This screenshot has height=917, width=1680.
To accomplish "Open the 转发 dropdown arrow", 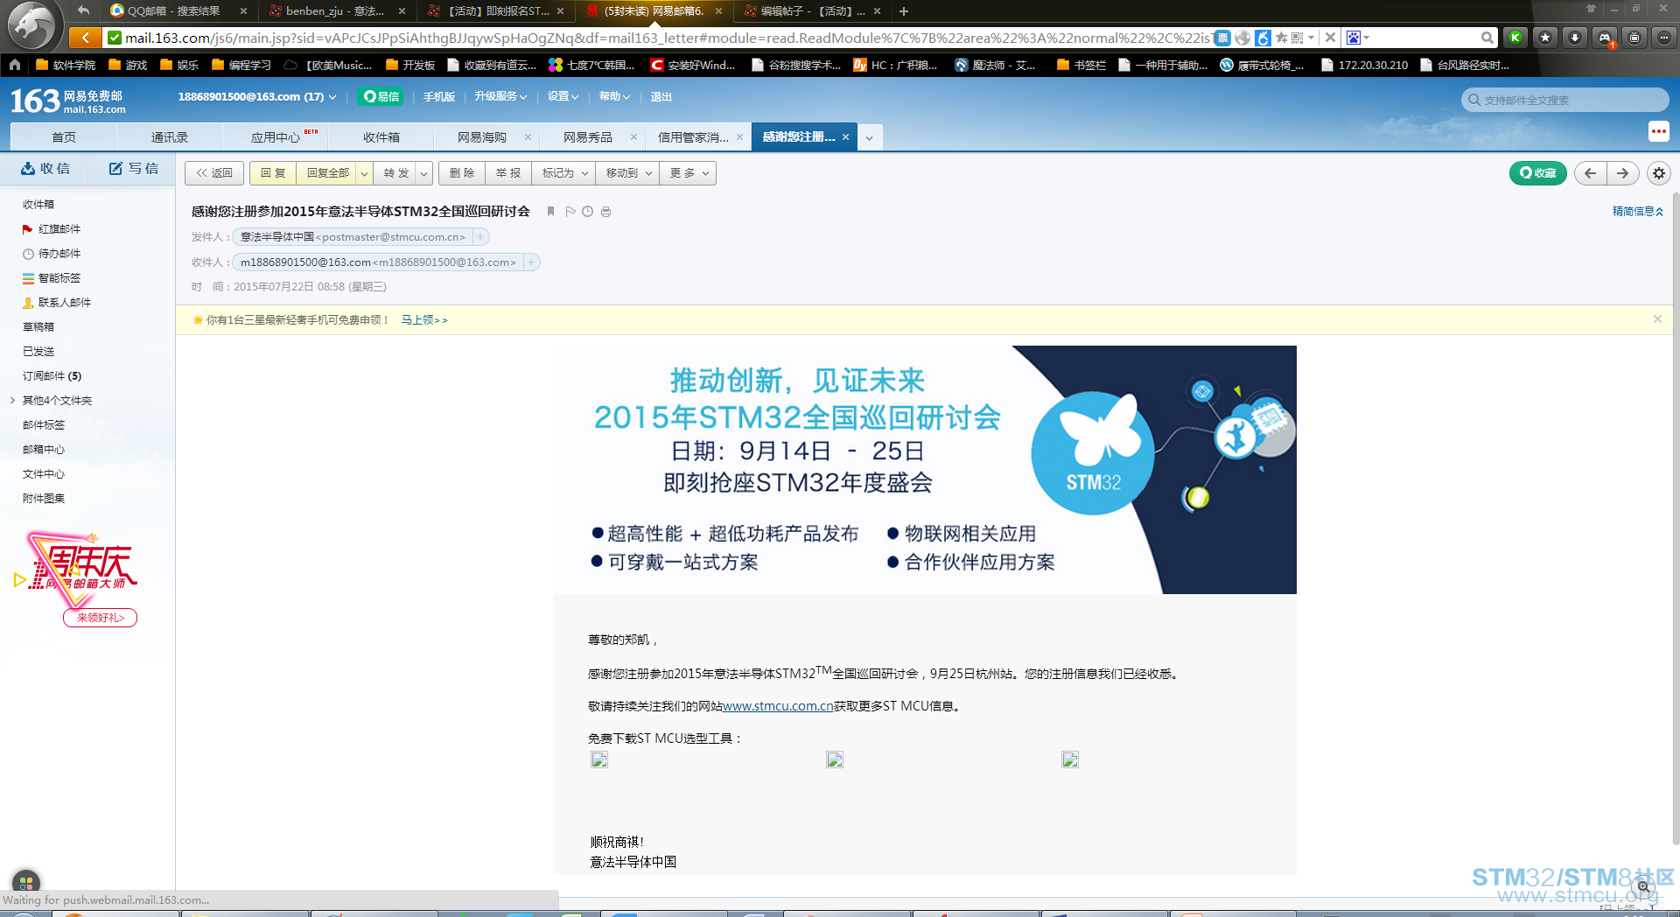I will click(x=424, y=173).
